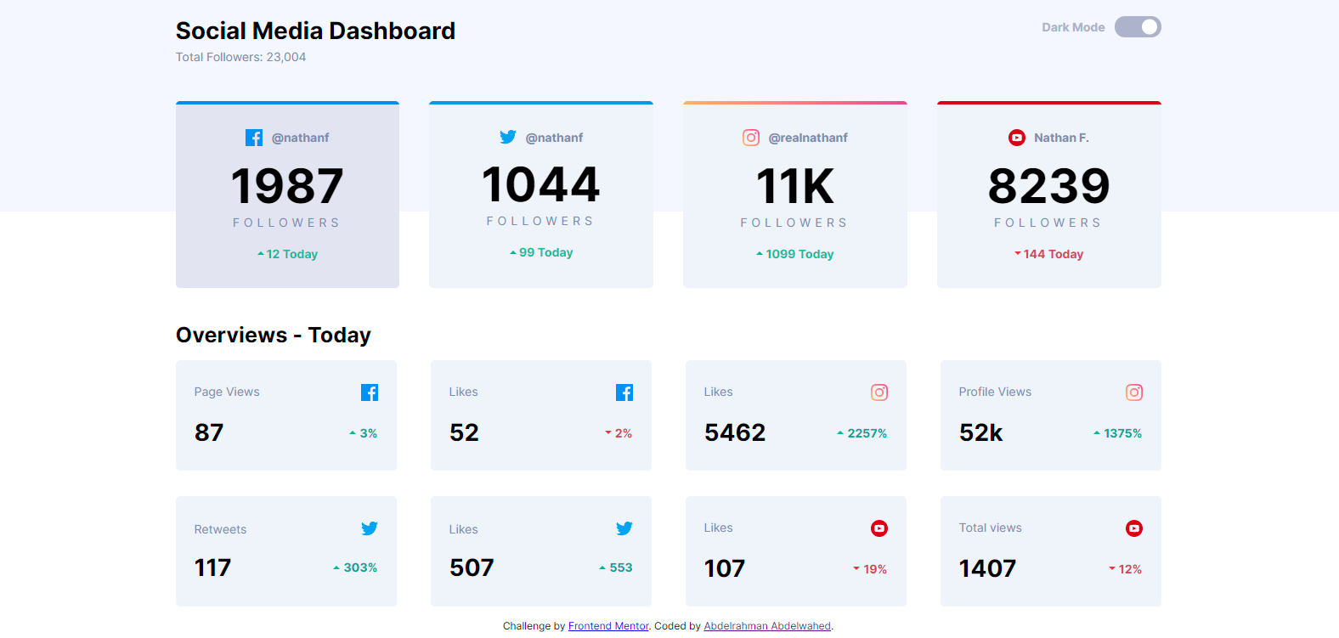Open the Abdelrahman Abdelwahed link
Image resolution: width=1339 pixels, height=638 pixels.
(x=767, y=626)
